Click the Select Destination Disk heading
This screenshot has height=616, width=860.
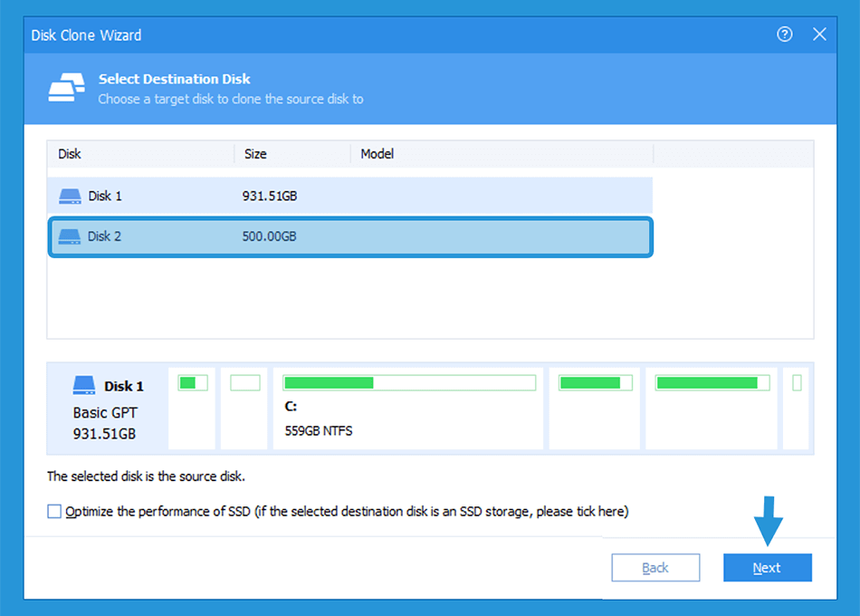point(175,79)
